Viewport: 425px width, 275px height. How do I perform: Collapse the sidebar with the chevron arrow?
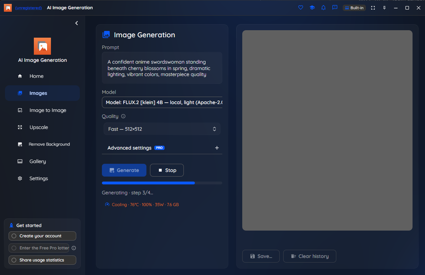77,23
